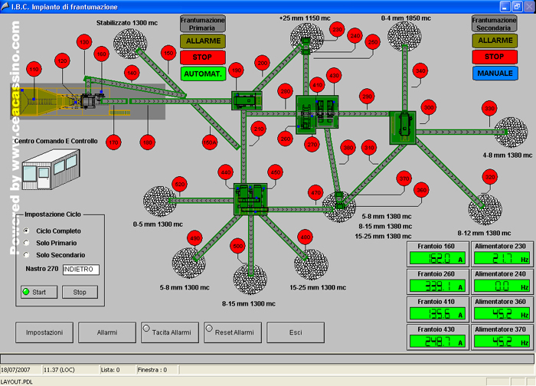
Task: Toggle the Tacita Allarmi indicator button
Action: point(170,332)
